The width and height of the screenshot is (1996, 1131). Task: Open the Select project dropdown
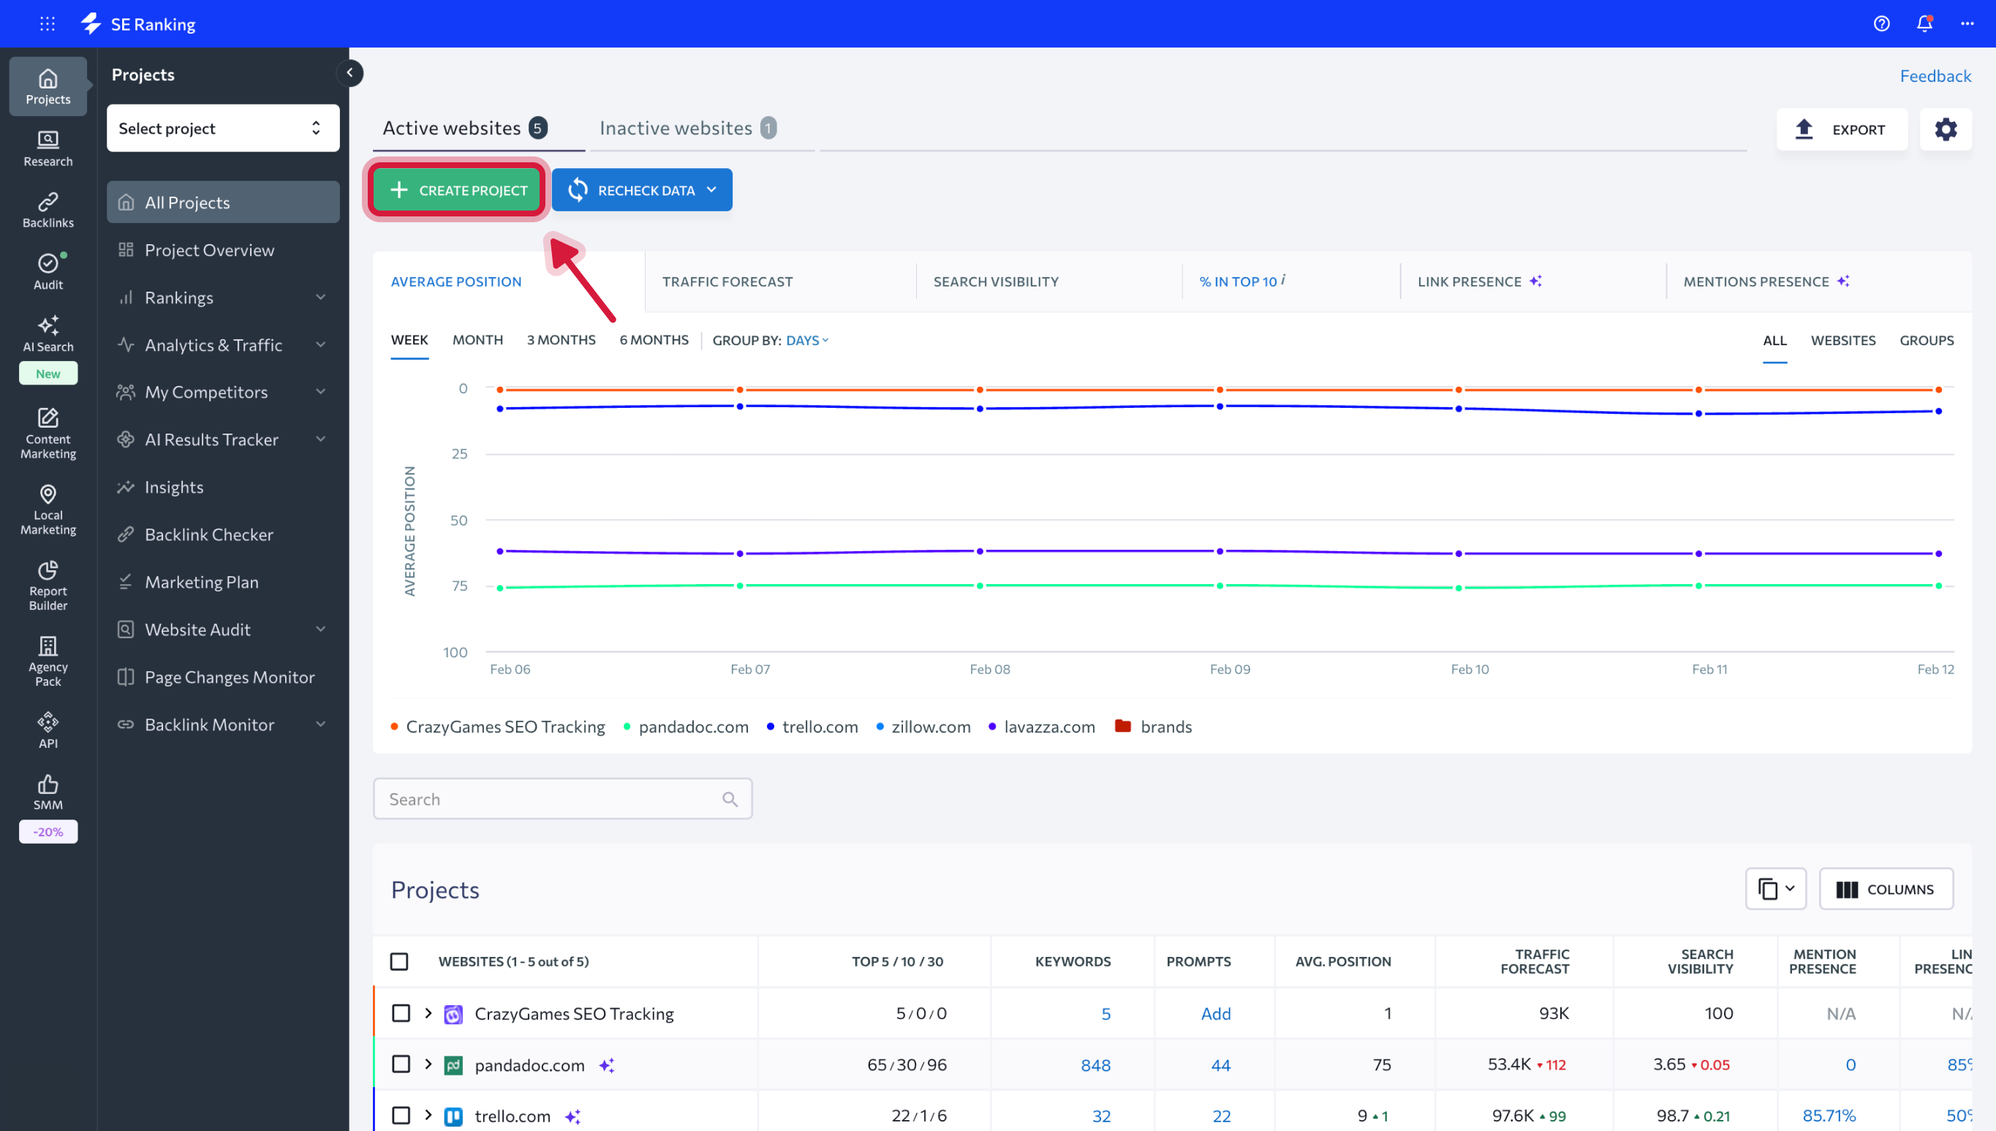coord(222,128)
